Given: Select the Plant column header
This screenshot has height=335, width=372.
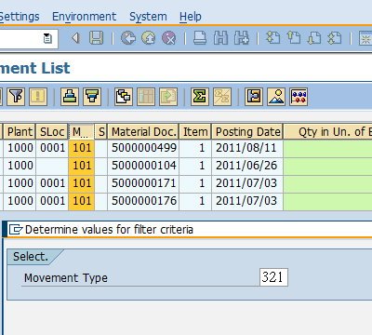Looking at the screenshot, I should coord(20,132).
